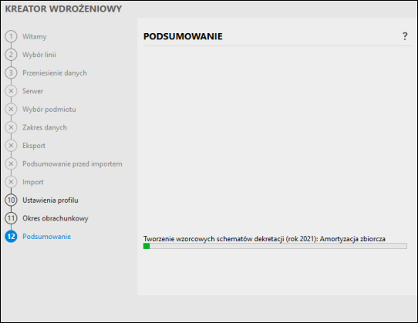Select the Import step label
This screenshot has height=323, width=418.
33,182
